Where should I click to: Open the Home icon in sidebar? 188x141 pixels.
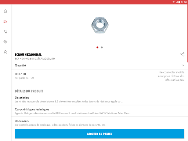[5, 11]
